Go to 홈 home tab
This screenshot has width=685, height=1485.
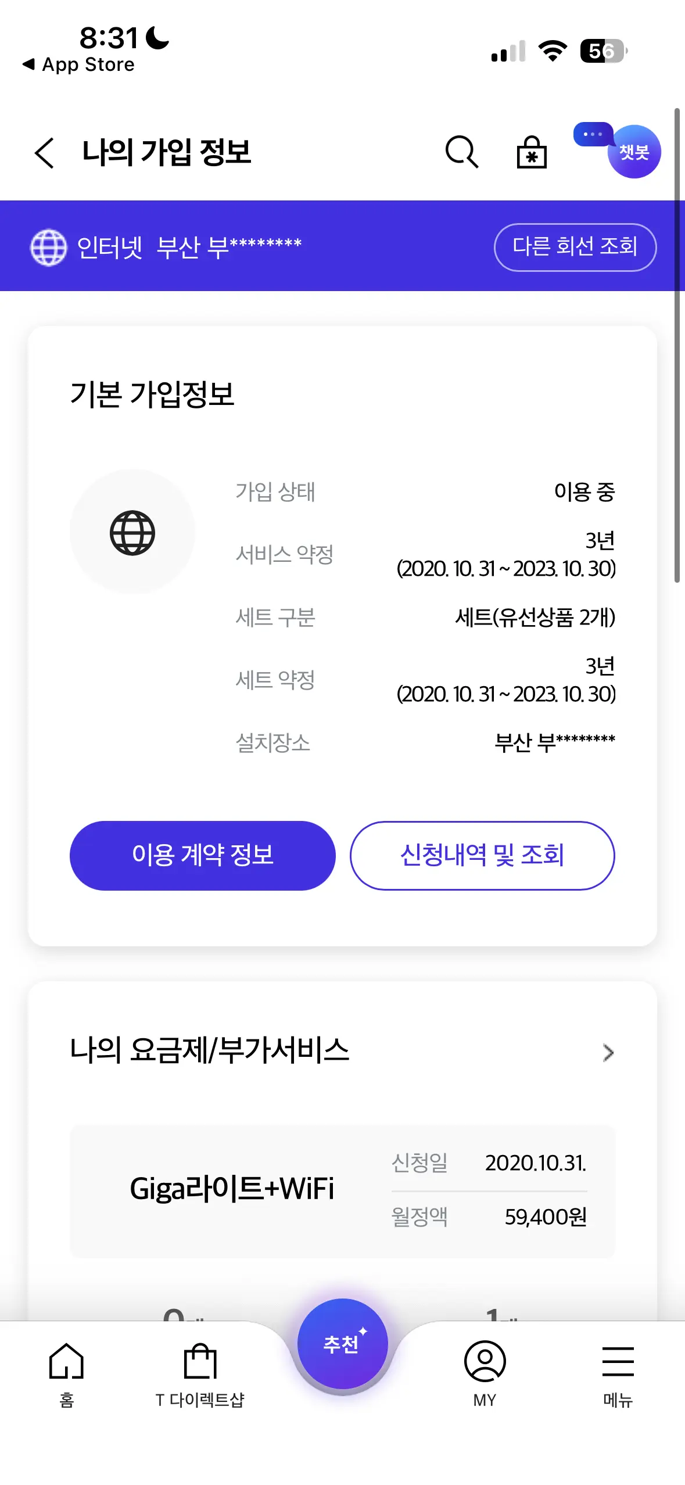[x=67, y=1374]
